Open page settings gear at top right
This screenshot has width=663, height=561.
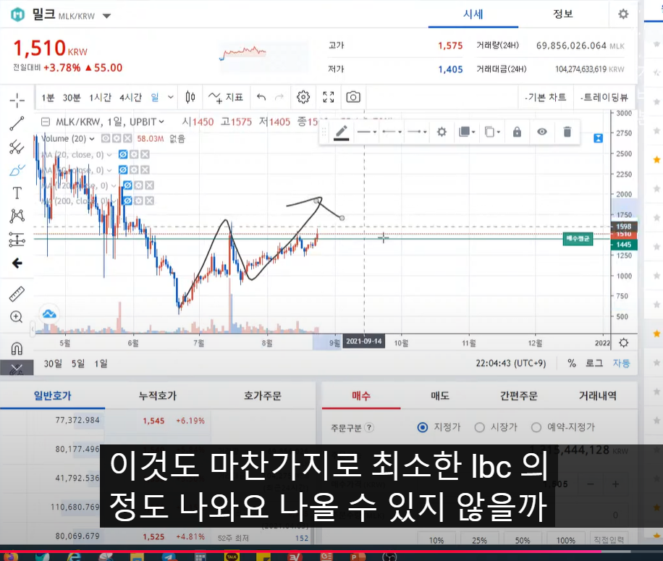click(x=623, y=14)
